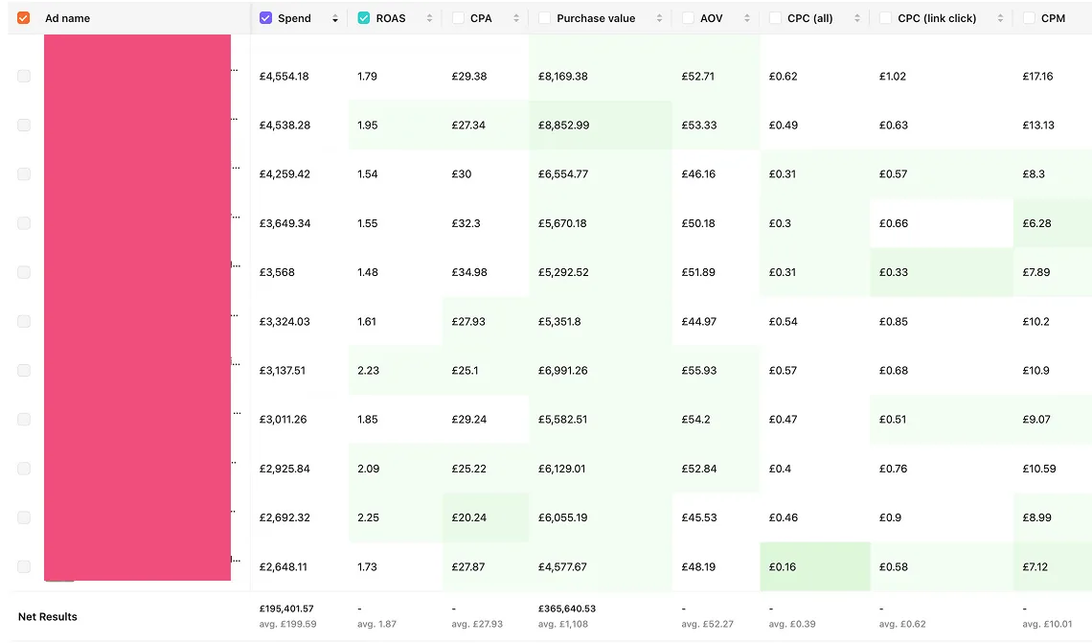Click the avg. £10.01 CPM summary

click(x=1047, y=624)
